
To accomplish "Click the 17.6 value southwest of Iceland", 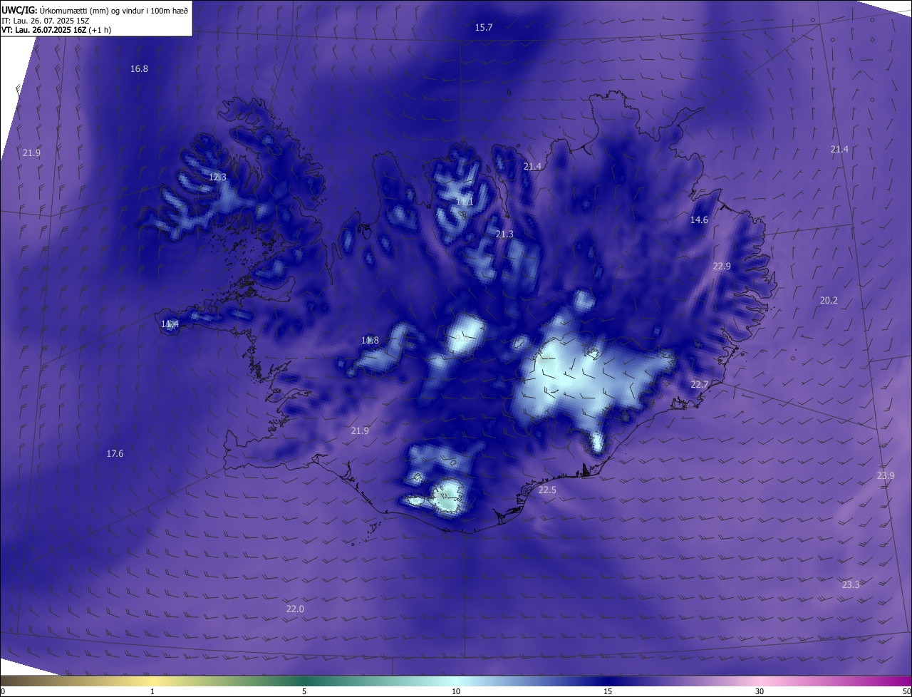I will click(115, 454).
